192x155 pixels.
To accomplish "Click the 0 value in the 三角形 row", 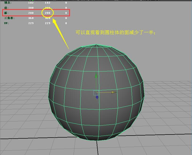I will coord(66,18).
